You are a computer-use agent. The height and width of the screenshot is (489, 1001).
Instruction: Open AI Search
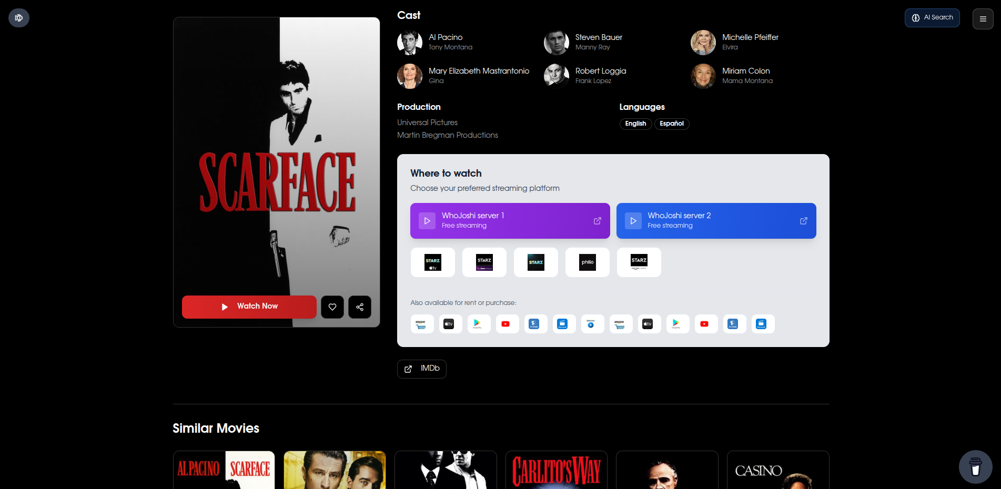pyautogui.click(x=932, y=18)
